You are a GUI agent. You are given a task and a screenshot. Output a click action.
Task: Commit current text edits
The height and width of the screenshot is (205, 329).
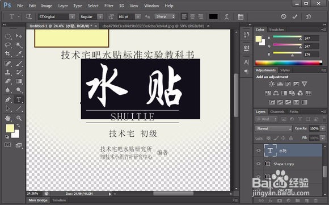tap(295, 16)
